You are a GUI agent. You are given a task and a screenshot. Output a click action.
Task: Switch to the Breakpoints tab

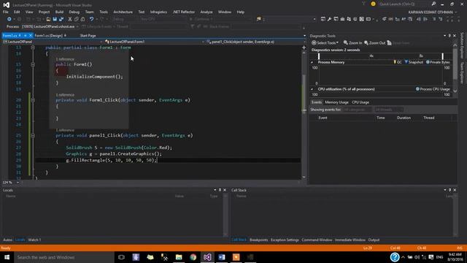(259, 240)
